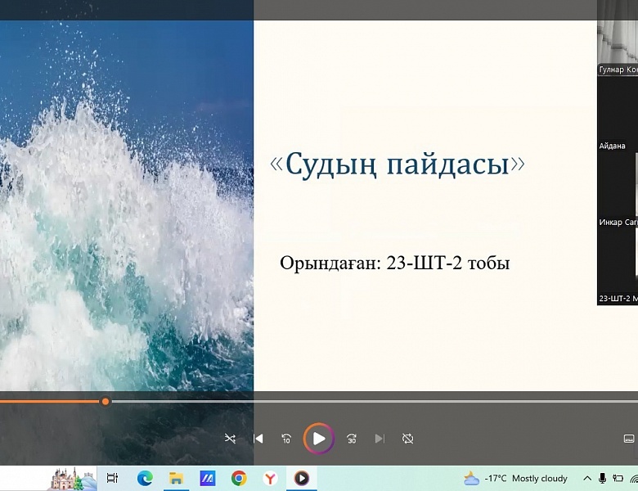Screen dimensions: 638x491
Task: Open Yandex Browser from taskbar
Action: (270, 478)
